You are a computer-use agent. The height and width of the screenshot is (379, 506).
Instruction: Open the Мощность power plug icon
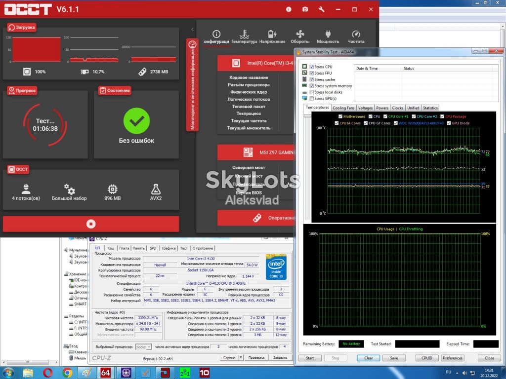tap(328, 34)
